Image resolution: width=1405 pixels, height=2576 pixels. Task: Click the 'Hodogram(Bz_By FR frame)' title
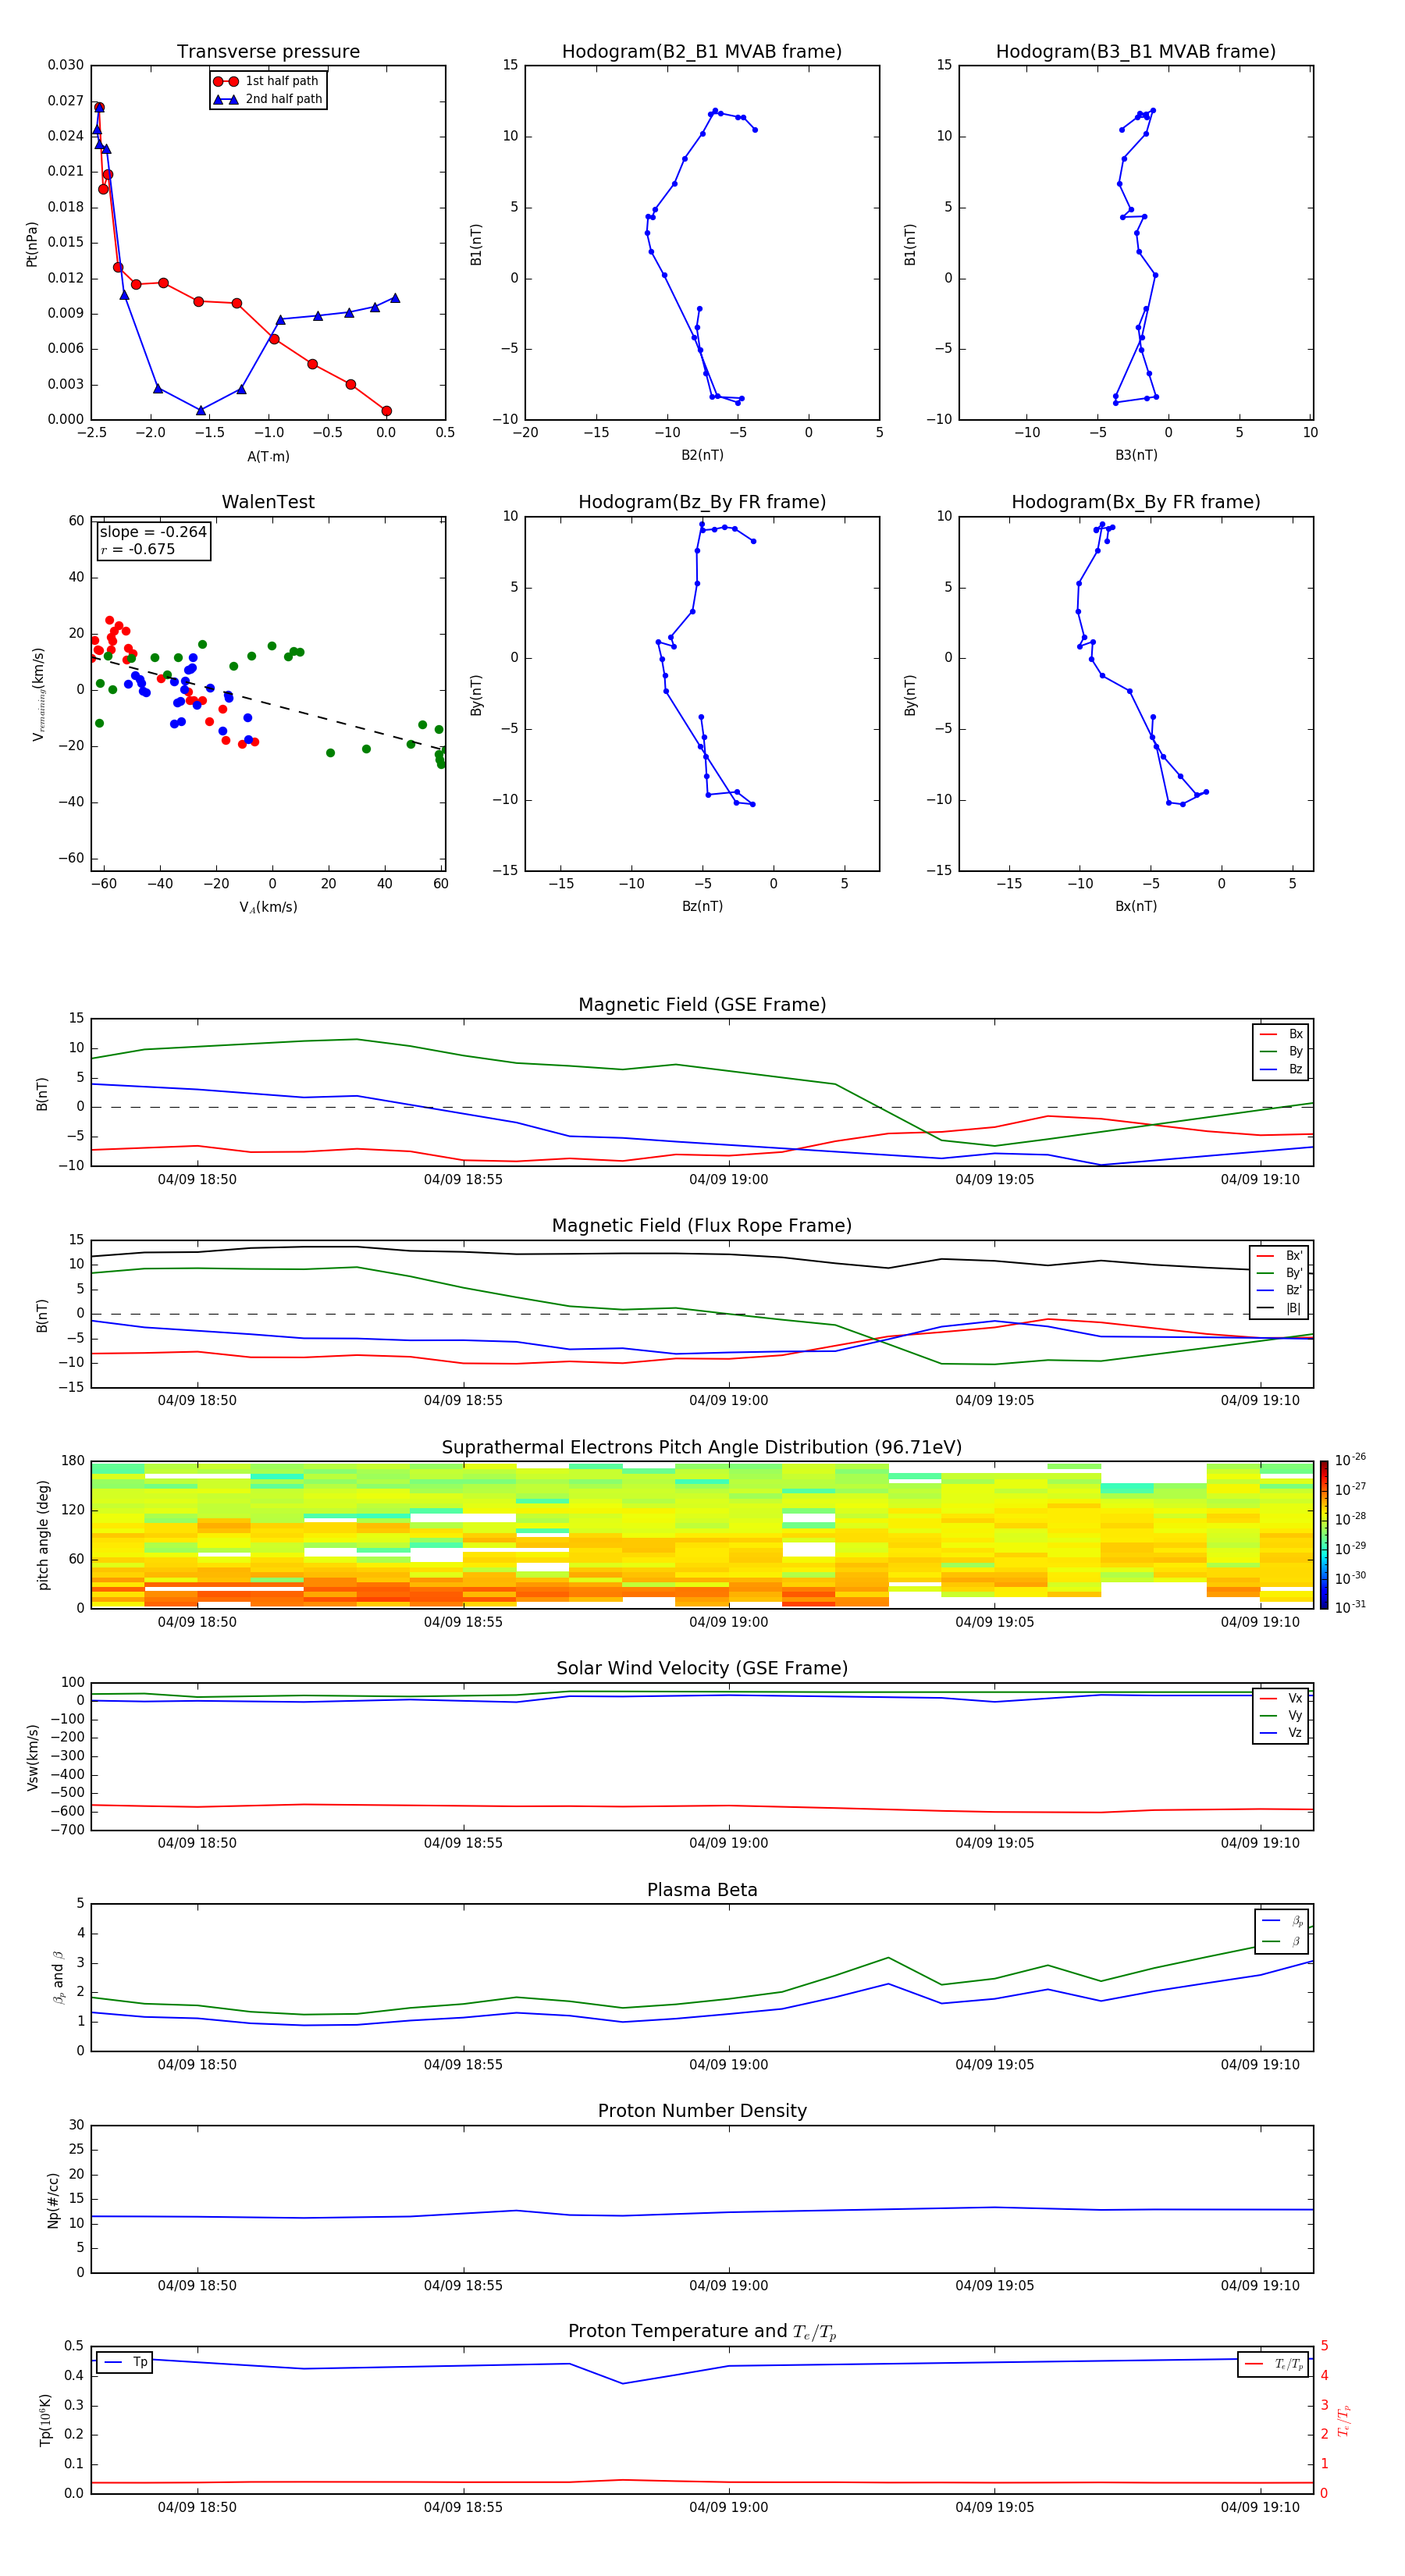(x=702, y=502)
